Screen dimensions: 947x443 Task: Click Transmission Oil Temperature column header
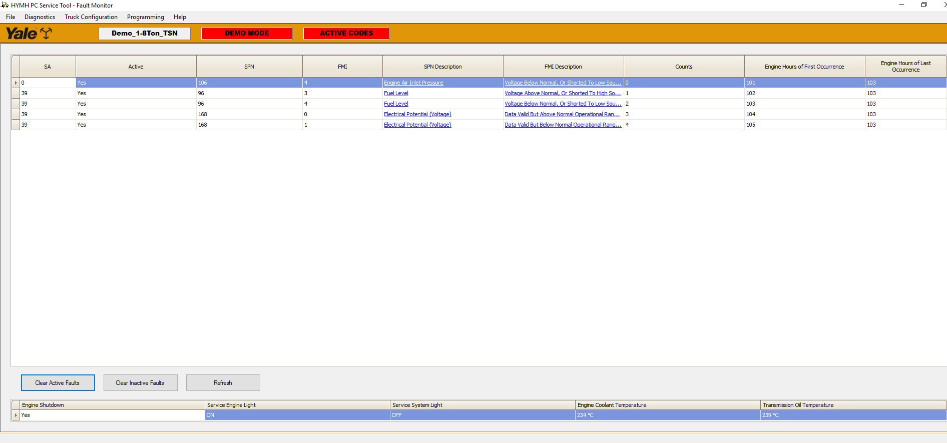tap(853, 405)
